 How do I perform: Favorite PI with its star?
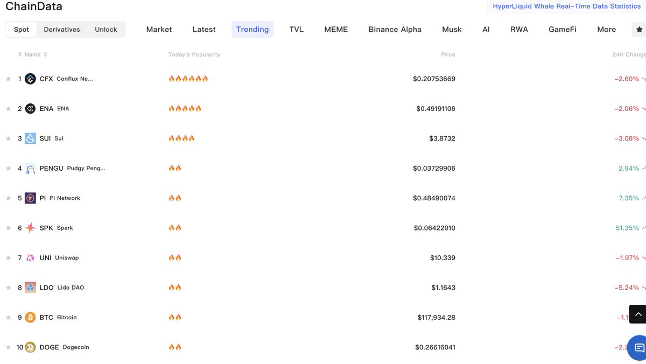pos(8,198)
